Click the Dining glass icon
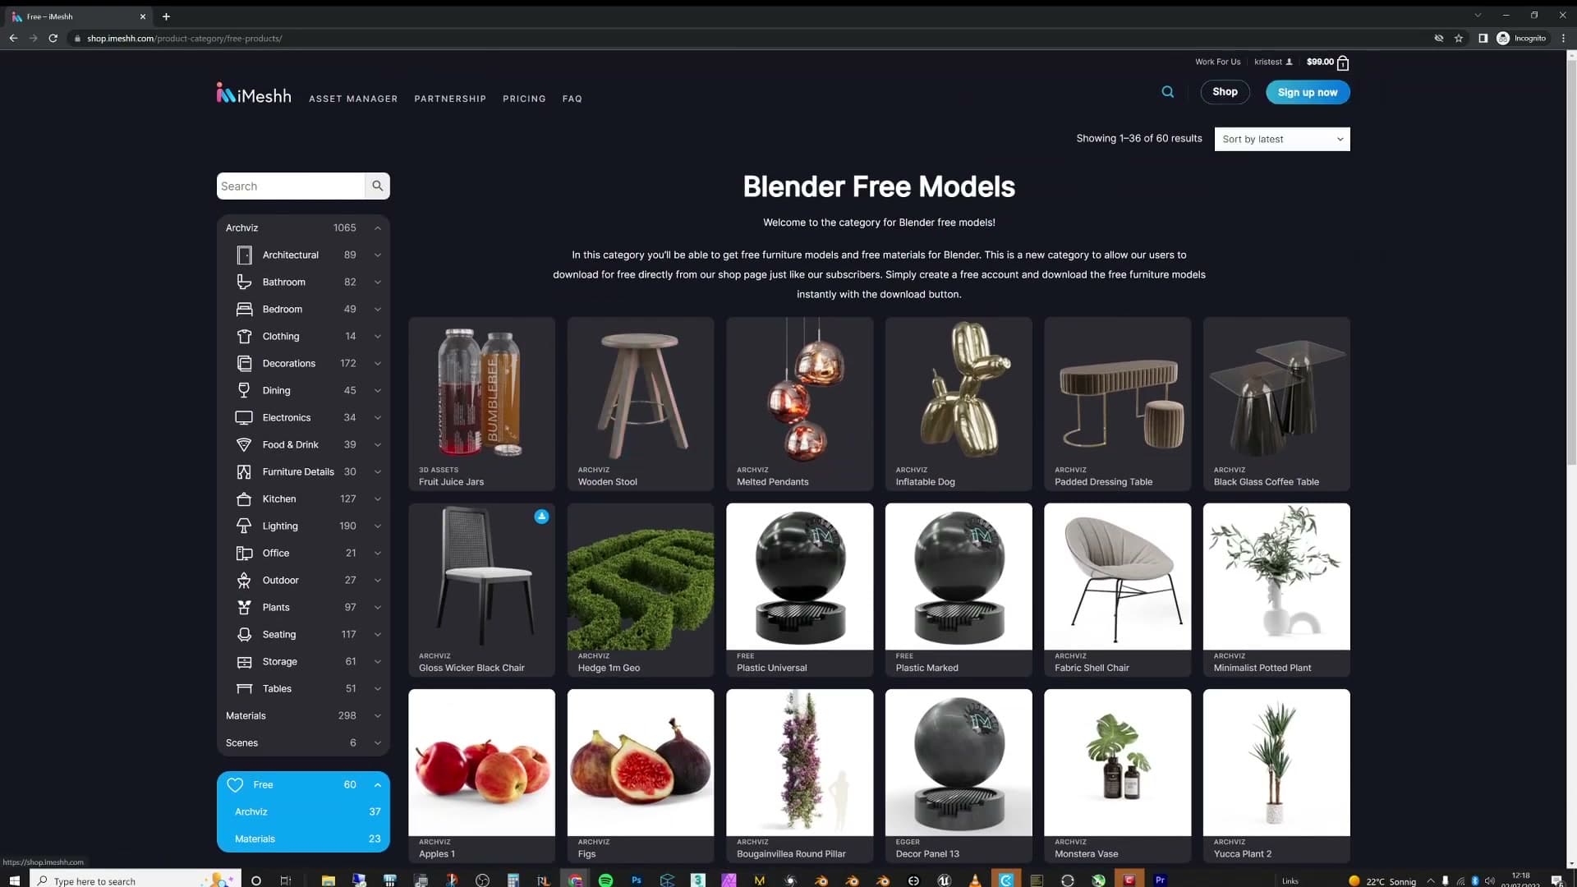This screenshot has width=1577, height=887. click(244, 390)
